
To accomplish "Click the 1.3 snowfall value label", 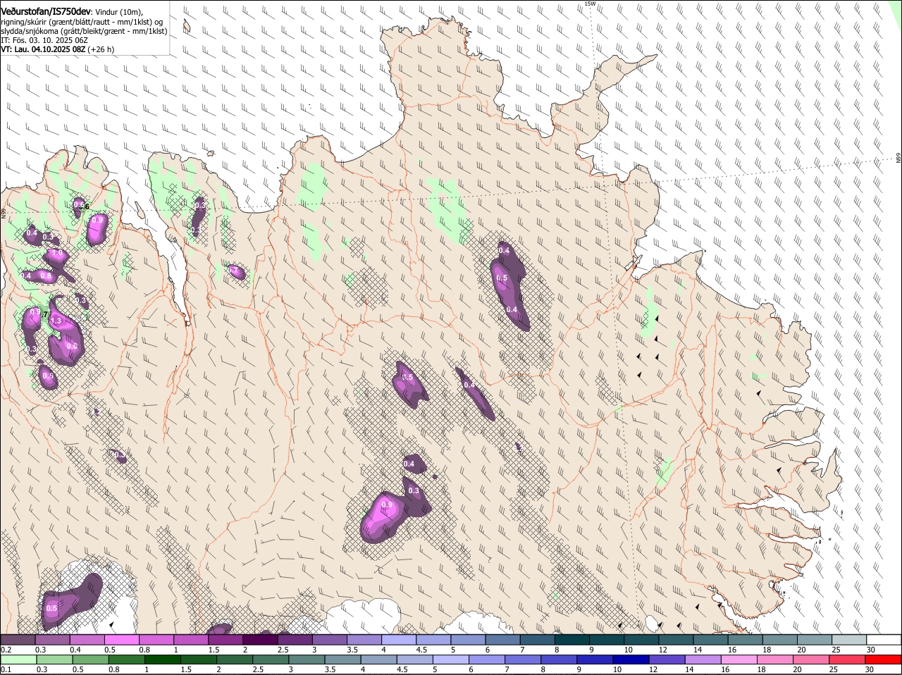I will coord(56,321).
